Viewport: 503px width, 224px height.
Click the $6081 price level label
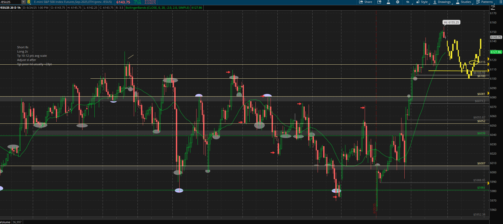[481, 94]
